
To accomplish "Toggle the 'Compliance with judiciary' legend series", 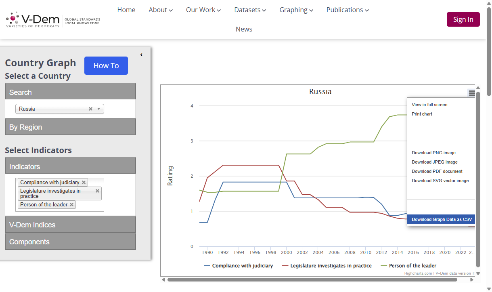I will (238, 266).
